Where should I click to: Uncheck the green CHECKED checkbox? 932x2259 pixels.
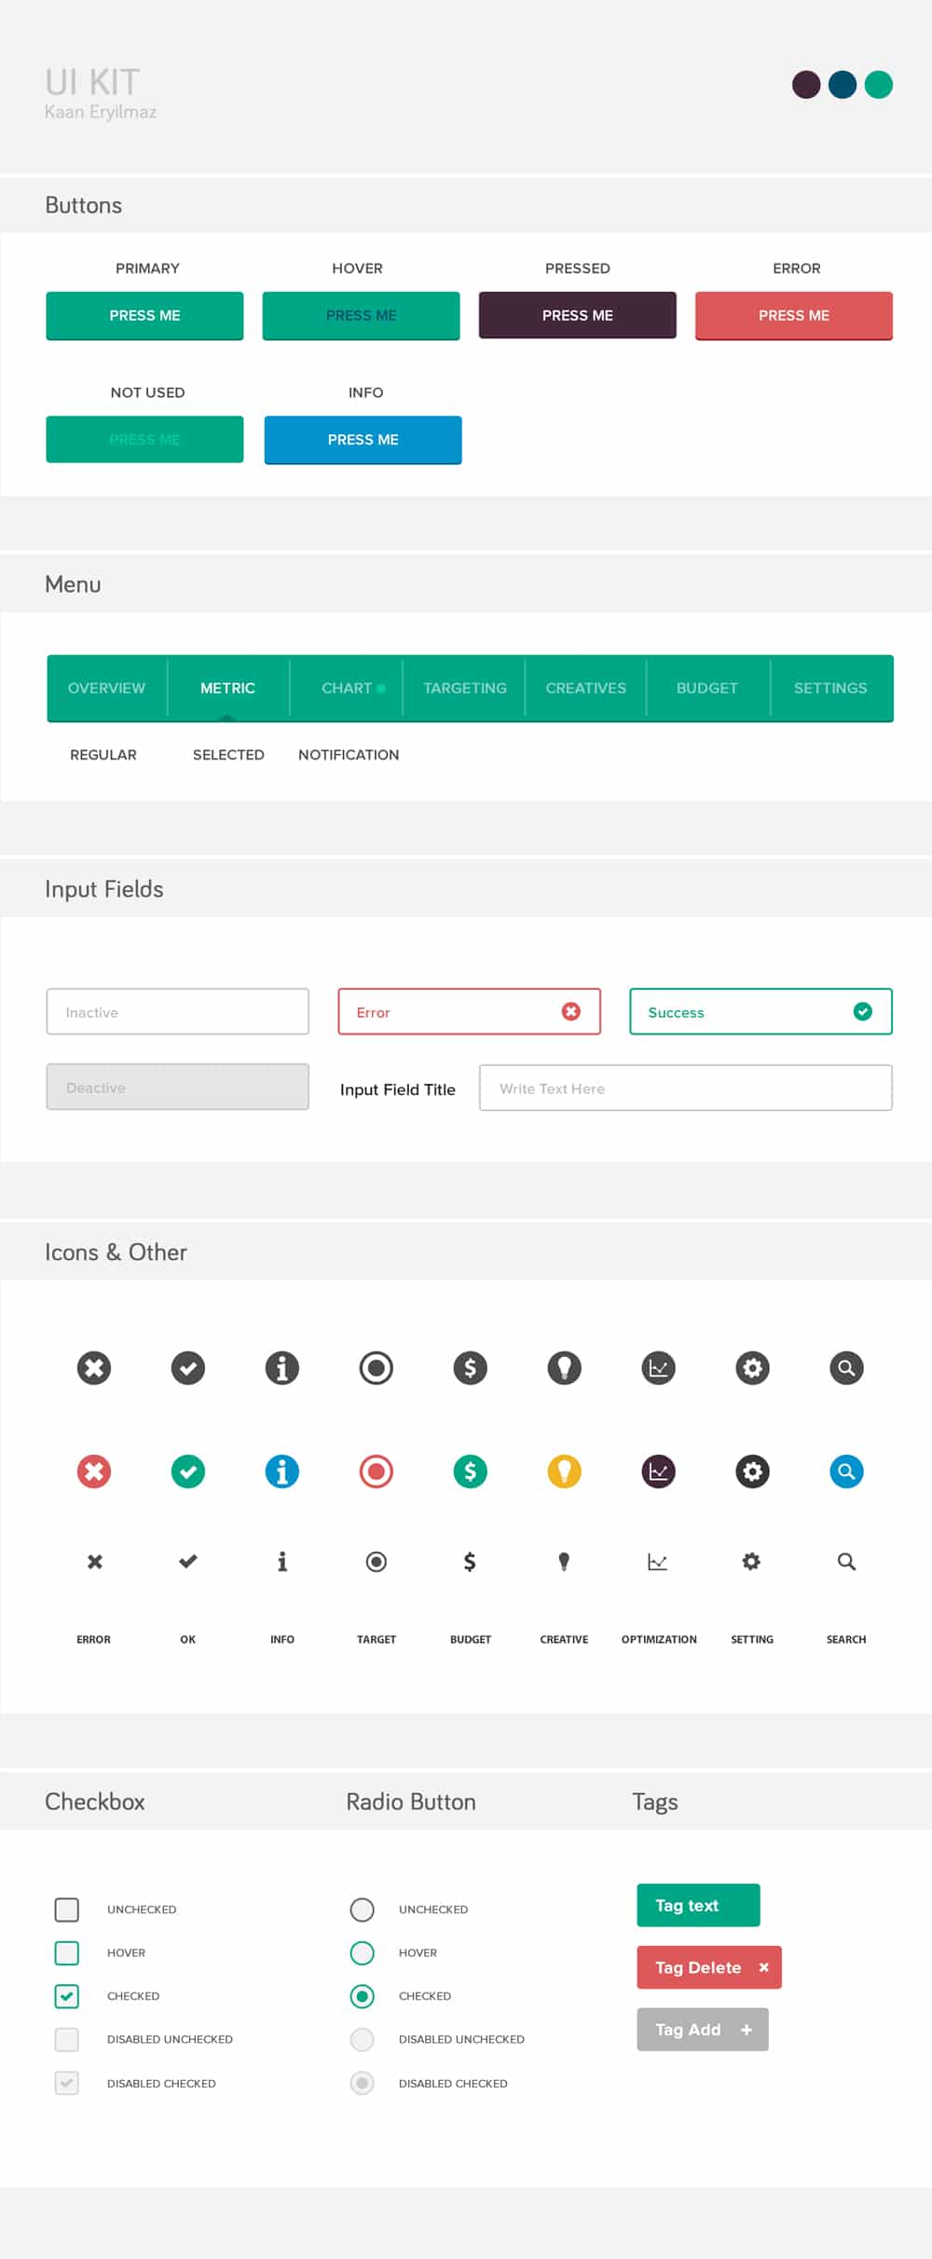(67, 1996)
